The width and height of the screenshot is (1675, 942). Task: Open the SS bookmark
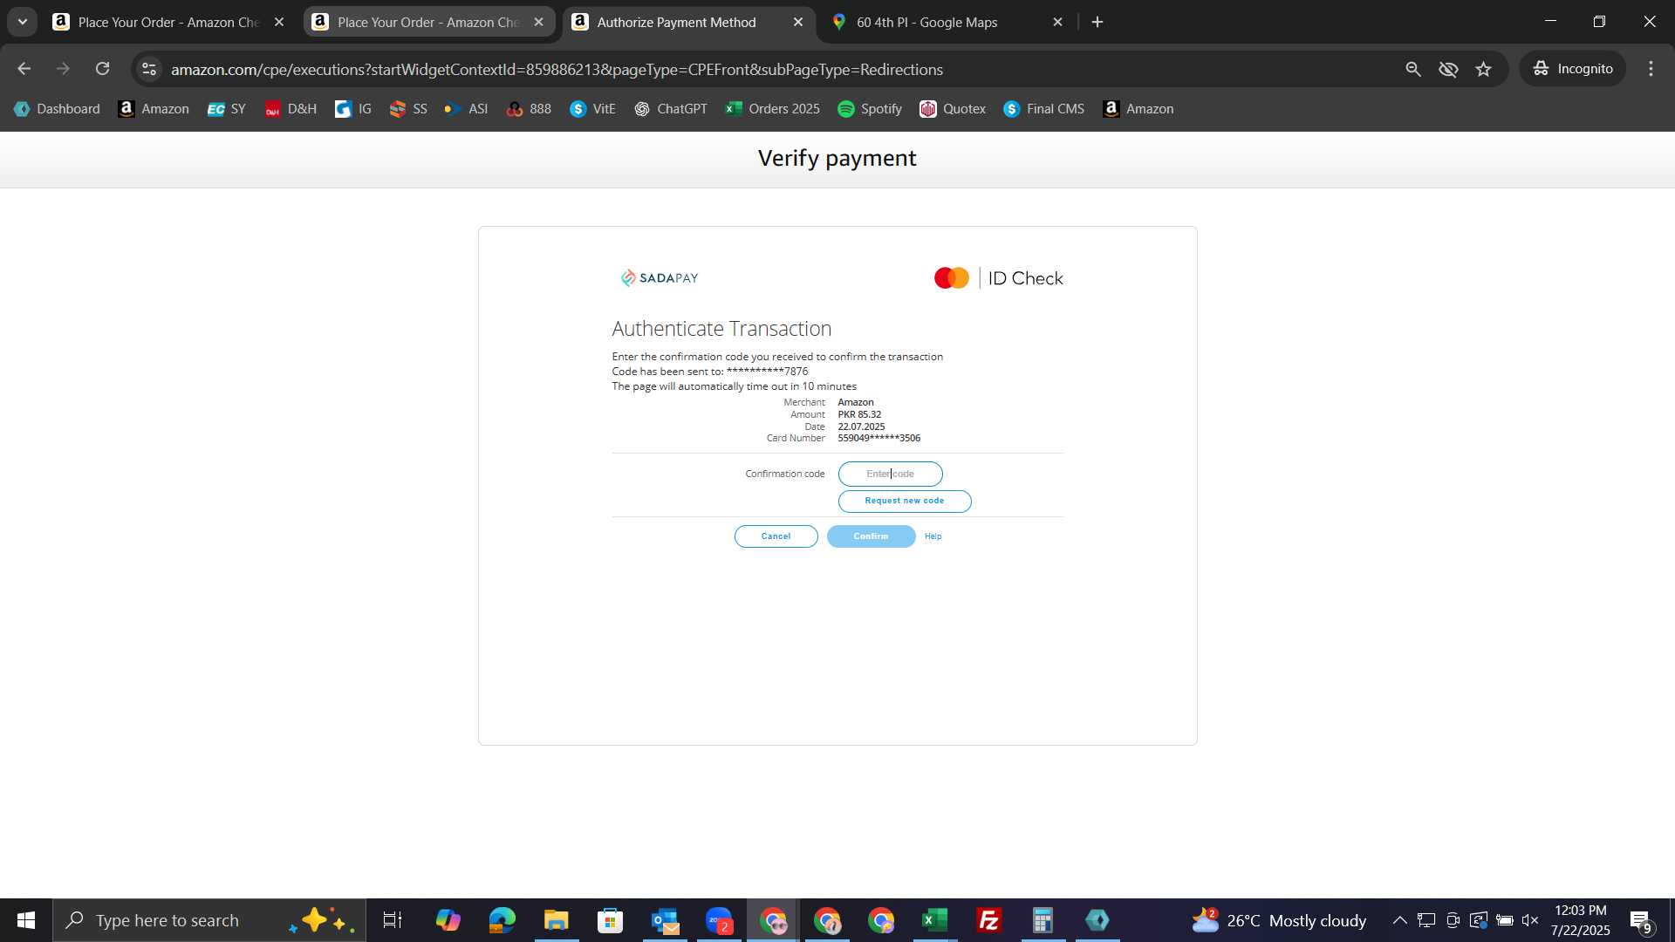[408, 109]
